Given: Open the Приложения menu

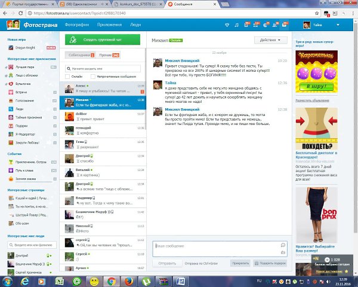Looking at the screenshot, I should 109,25.
